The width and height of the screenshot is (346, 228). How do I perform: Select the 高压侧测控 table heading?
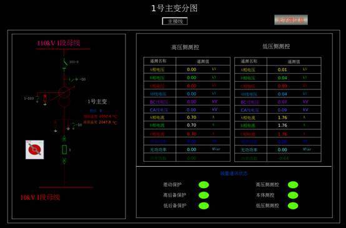(x=185, y=47)
